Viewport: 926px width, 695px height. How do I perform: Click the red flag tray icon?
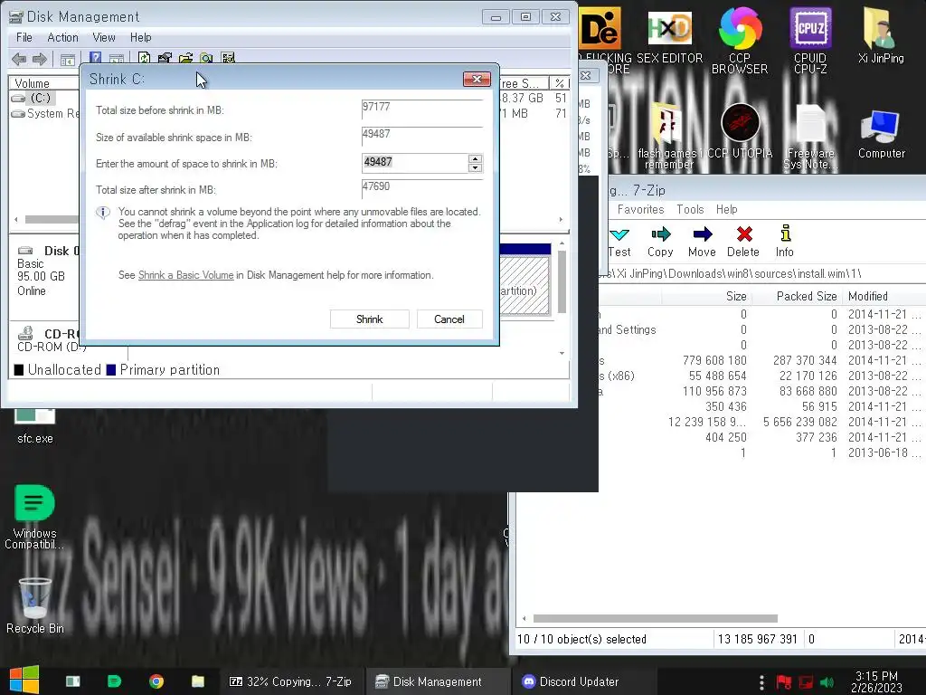tap(784, 682)
